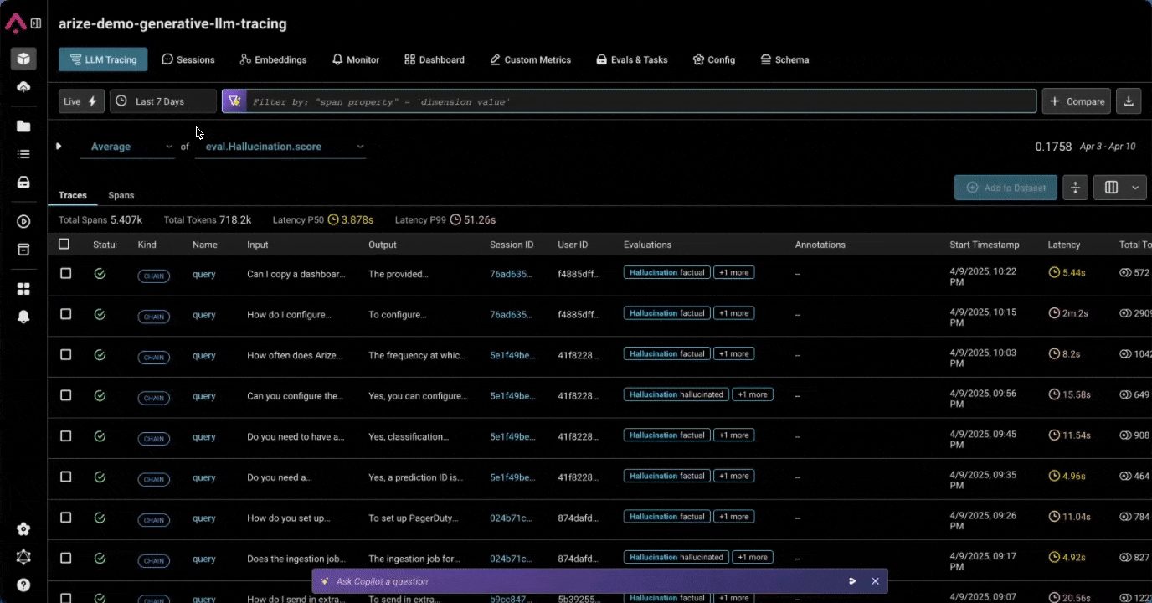This screenshot has height=603, width=1152.
Task: Click the CHAIN badge on 'How do I configure...' row
Action: pos(154,317)
